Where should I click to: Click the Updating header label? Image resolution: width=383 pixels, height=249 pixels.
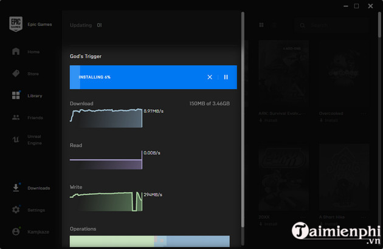click(x=81, y=25)
